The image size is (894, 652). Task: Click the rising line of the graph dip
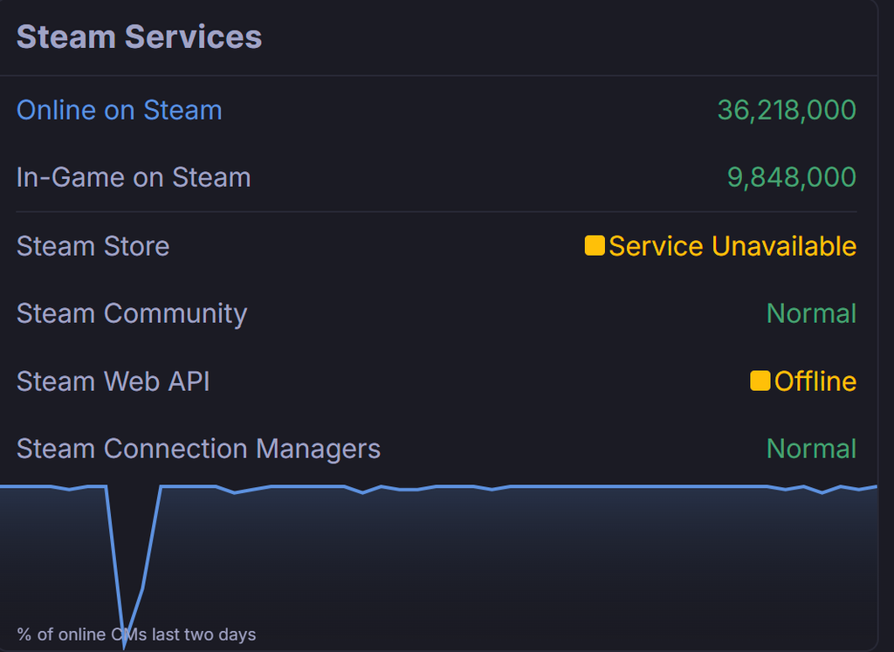coord(152,541)
